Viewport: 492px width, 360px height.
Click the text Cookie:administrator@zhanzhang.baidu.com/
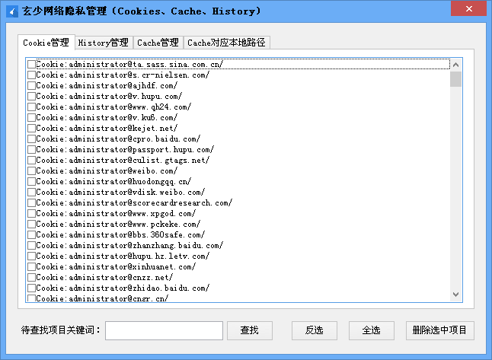pos(129,246)
